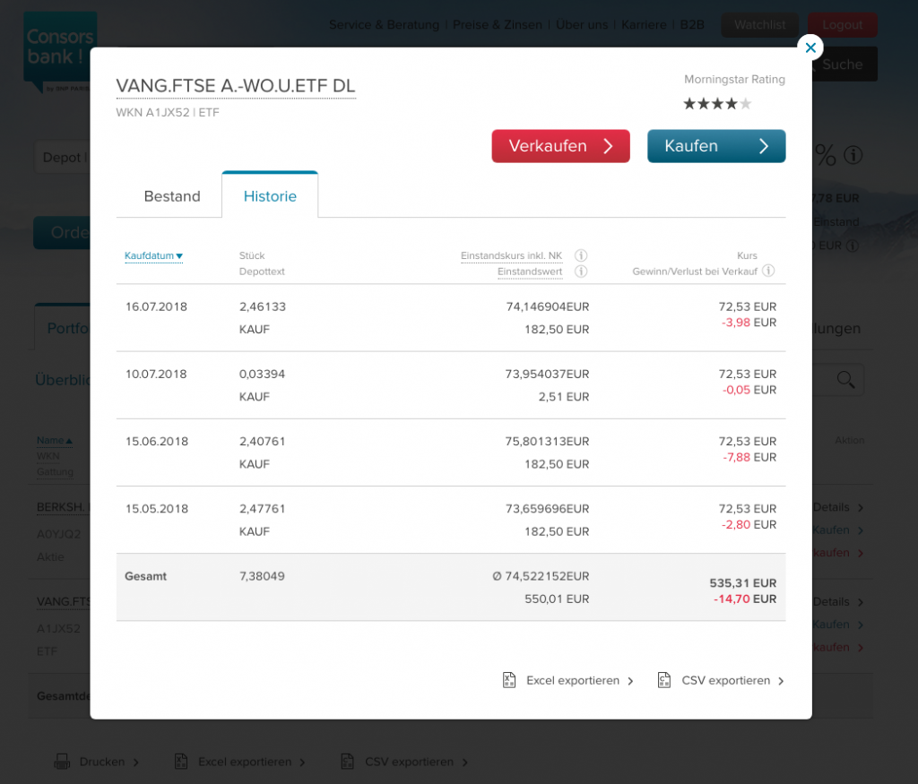
Task: Show info for Einstandswert
Action: 581,271
